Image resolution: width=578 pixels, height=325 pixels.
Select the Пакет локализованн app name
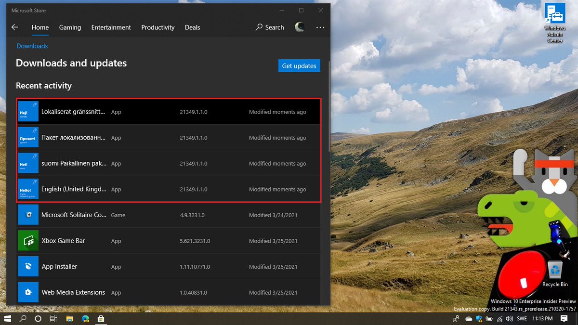pyautogui.click(x=73, y=138)
